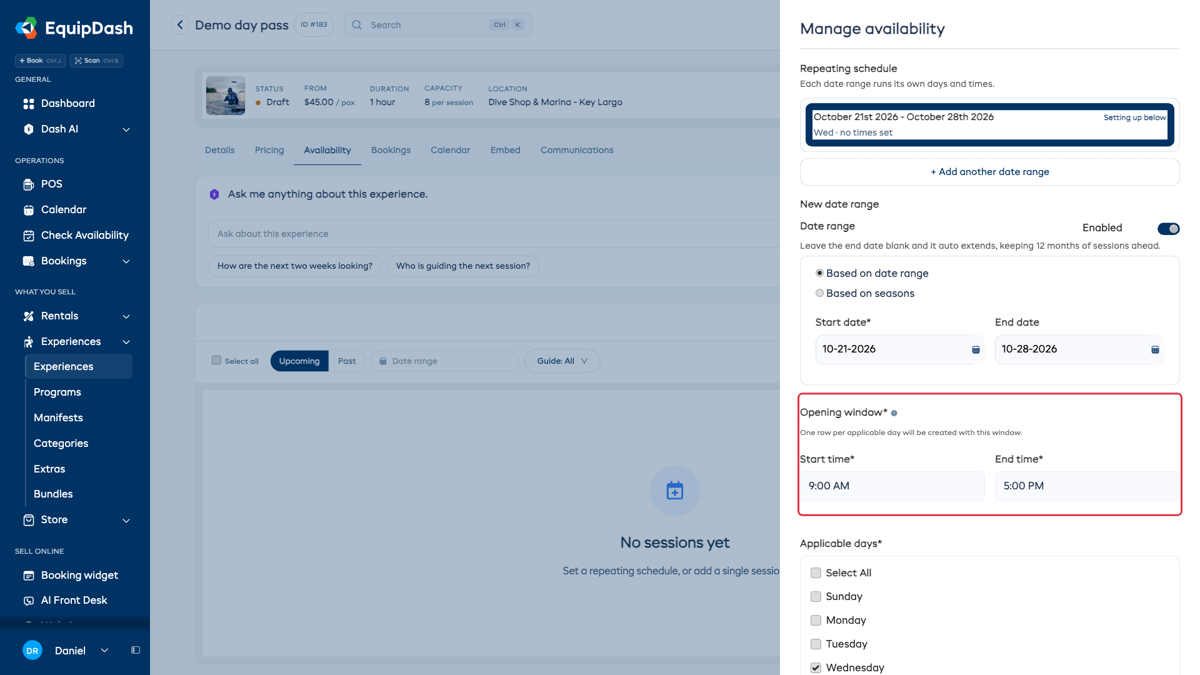Collapse the Experiences section chevron
Image resolution: width=1200 pixels, height=675 pixels.
(x=126, y=342)
